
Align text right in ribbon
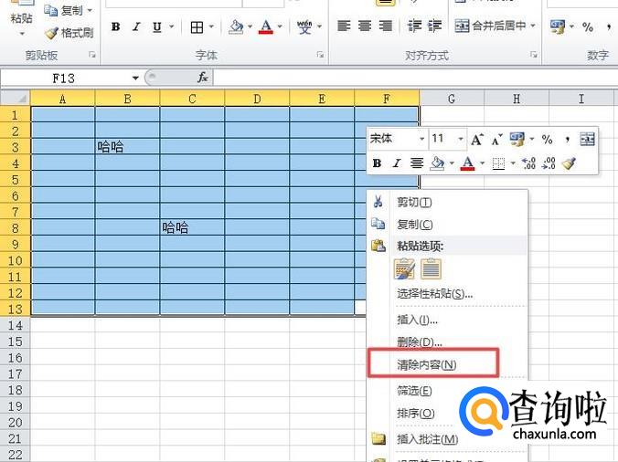[x=385, y=26]
